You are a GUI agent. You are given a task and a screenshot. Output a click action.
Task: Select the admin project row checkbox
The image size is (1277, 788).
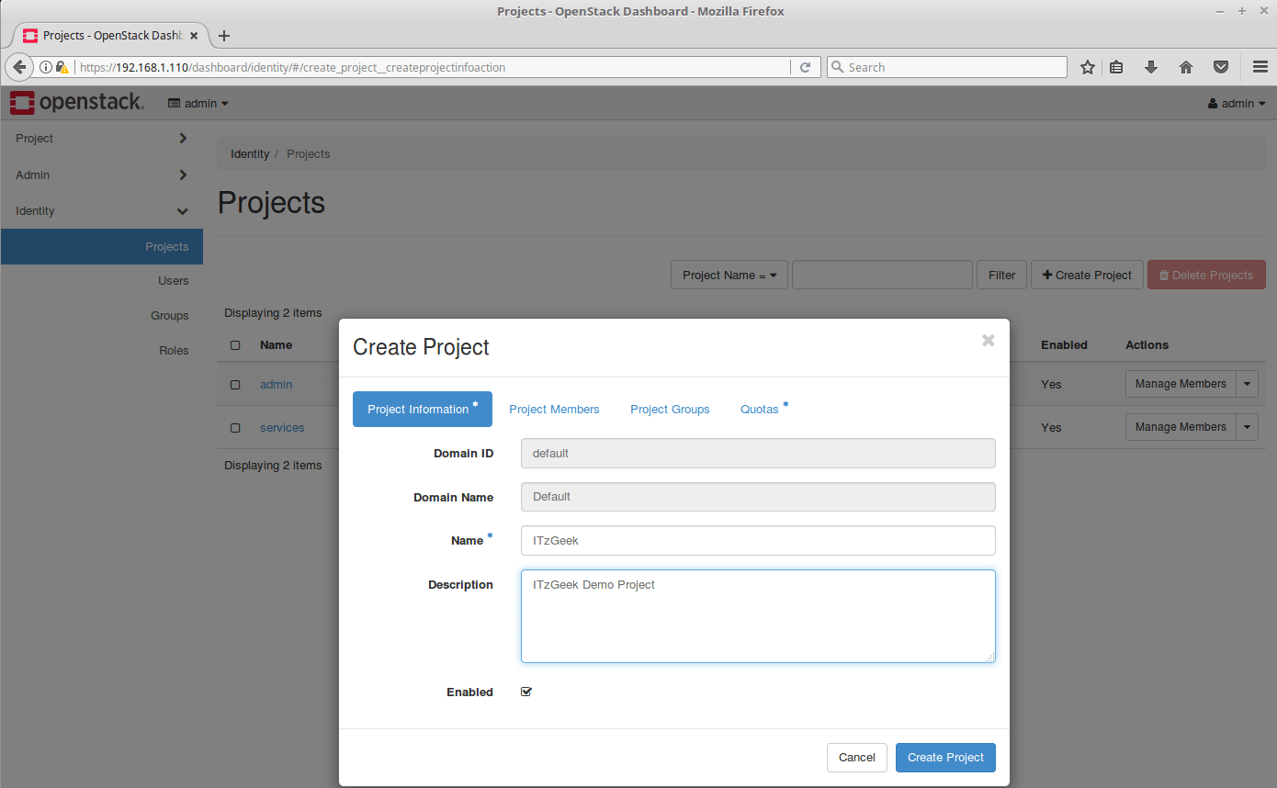point(235,385)
